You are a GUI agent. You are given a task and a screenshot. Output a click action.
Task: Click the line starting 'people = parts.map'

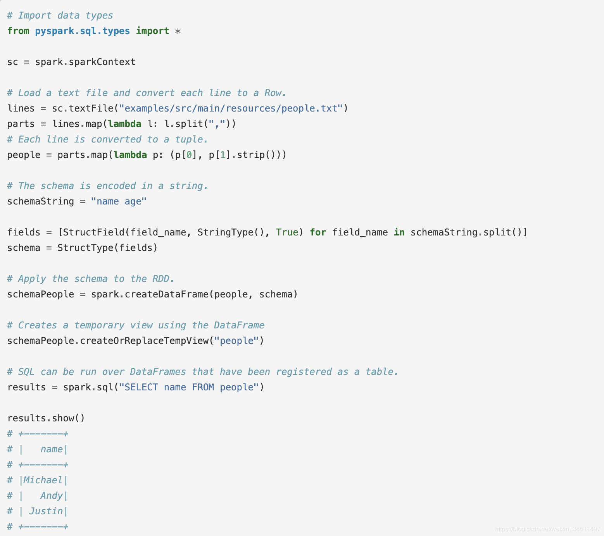pos(147,155)
